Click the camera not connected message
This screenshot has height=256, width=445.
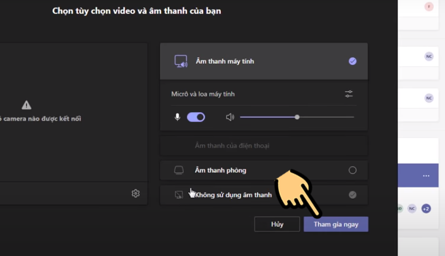(x=40, y=119)
